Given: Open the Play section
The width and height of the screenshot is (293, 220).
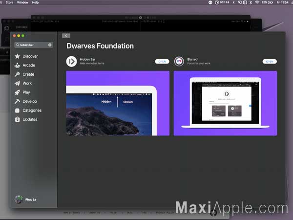Looking at the screenshot, I should [26, 92].
